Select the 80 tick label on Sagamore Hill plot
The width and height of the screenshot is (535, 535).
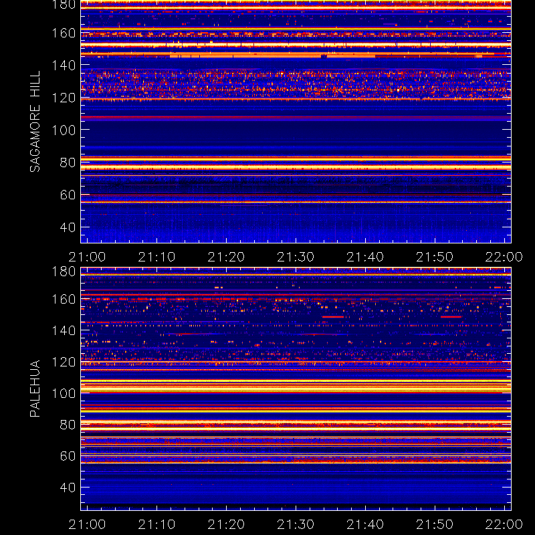pos(68,163)
